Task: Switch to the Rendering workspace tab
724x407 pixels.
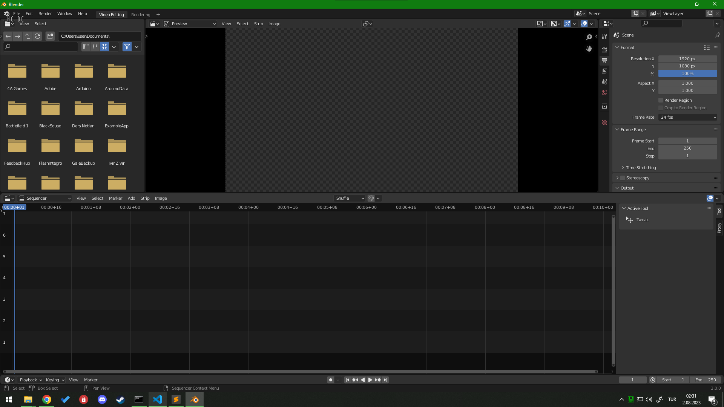Action: pos(141,15)
